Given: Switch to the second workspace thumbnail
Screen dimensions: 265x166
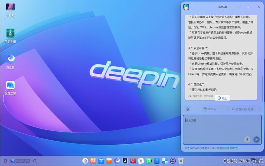Looking at the screenshot, I should coord(18,161).
